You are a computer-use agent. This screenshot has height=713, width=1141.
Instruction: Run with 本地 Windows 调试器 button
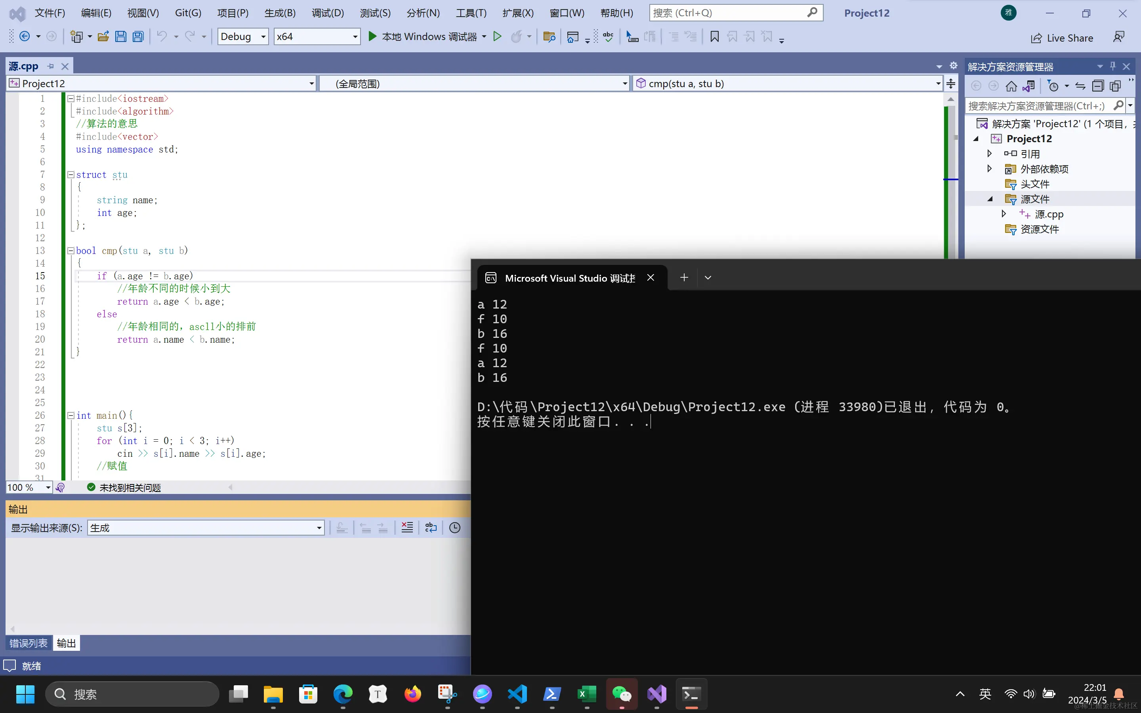(422, 36)
